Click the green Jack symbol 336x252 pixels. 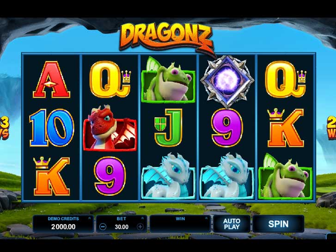[168, 128]
